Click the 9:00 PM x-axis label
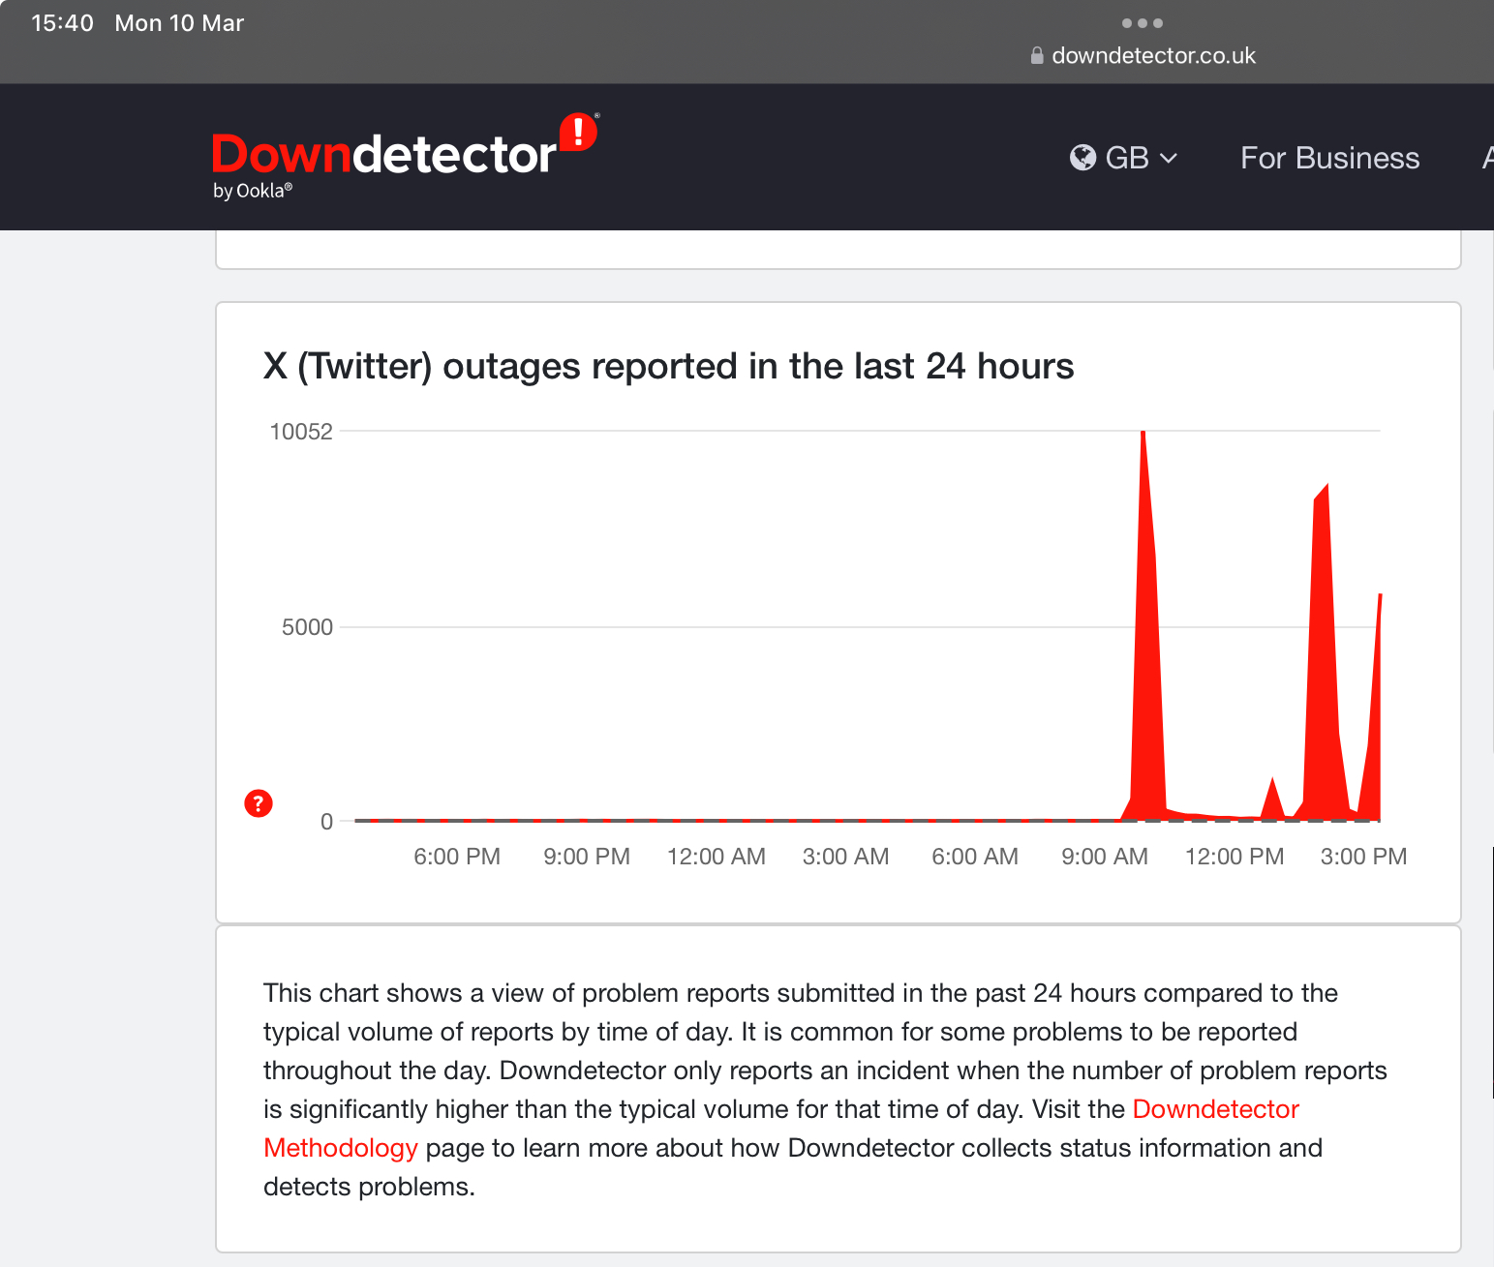Viewport: 1494px width, 1267px height. [x=587, y=857]
